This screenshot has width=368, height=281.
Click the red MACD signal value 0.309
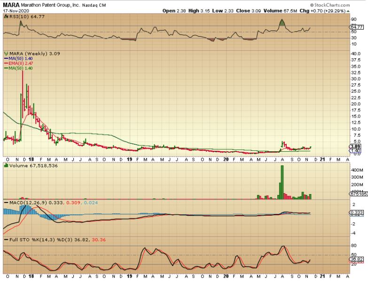coord(73,203)
